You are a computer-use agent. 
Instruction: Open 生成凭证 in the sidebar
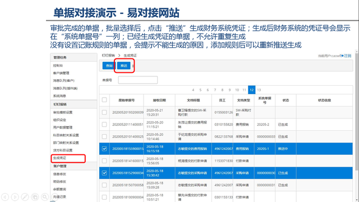click(x=59, y=158)
